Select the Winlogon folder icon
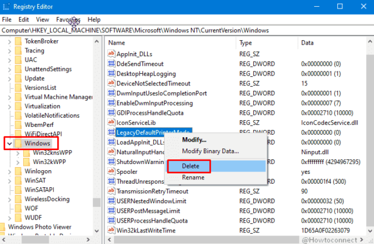Screen dimensions: 374x244 coord(18,171)
